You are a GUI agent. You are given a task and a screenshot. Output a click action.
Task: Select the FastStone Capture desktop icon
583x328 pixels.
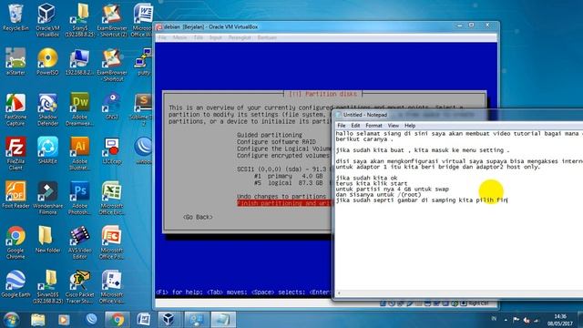click(15, 109)
